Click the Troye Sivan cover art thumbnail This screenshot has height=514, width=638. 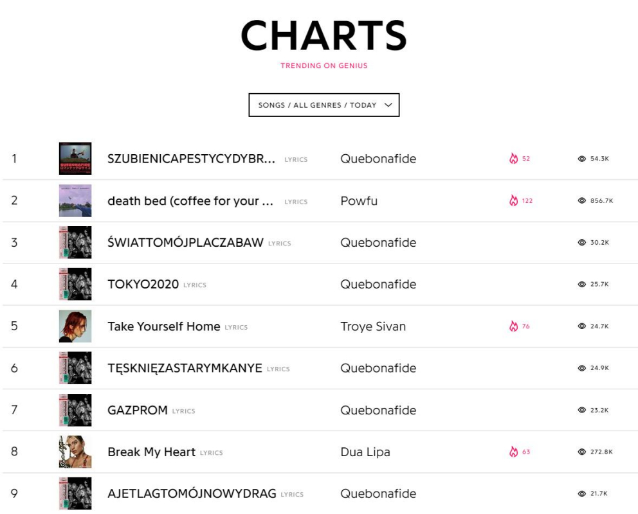click(75, 326)
